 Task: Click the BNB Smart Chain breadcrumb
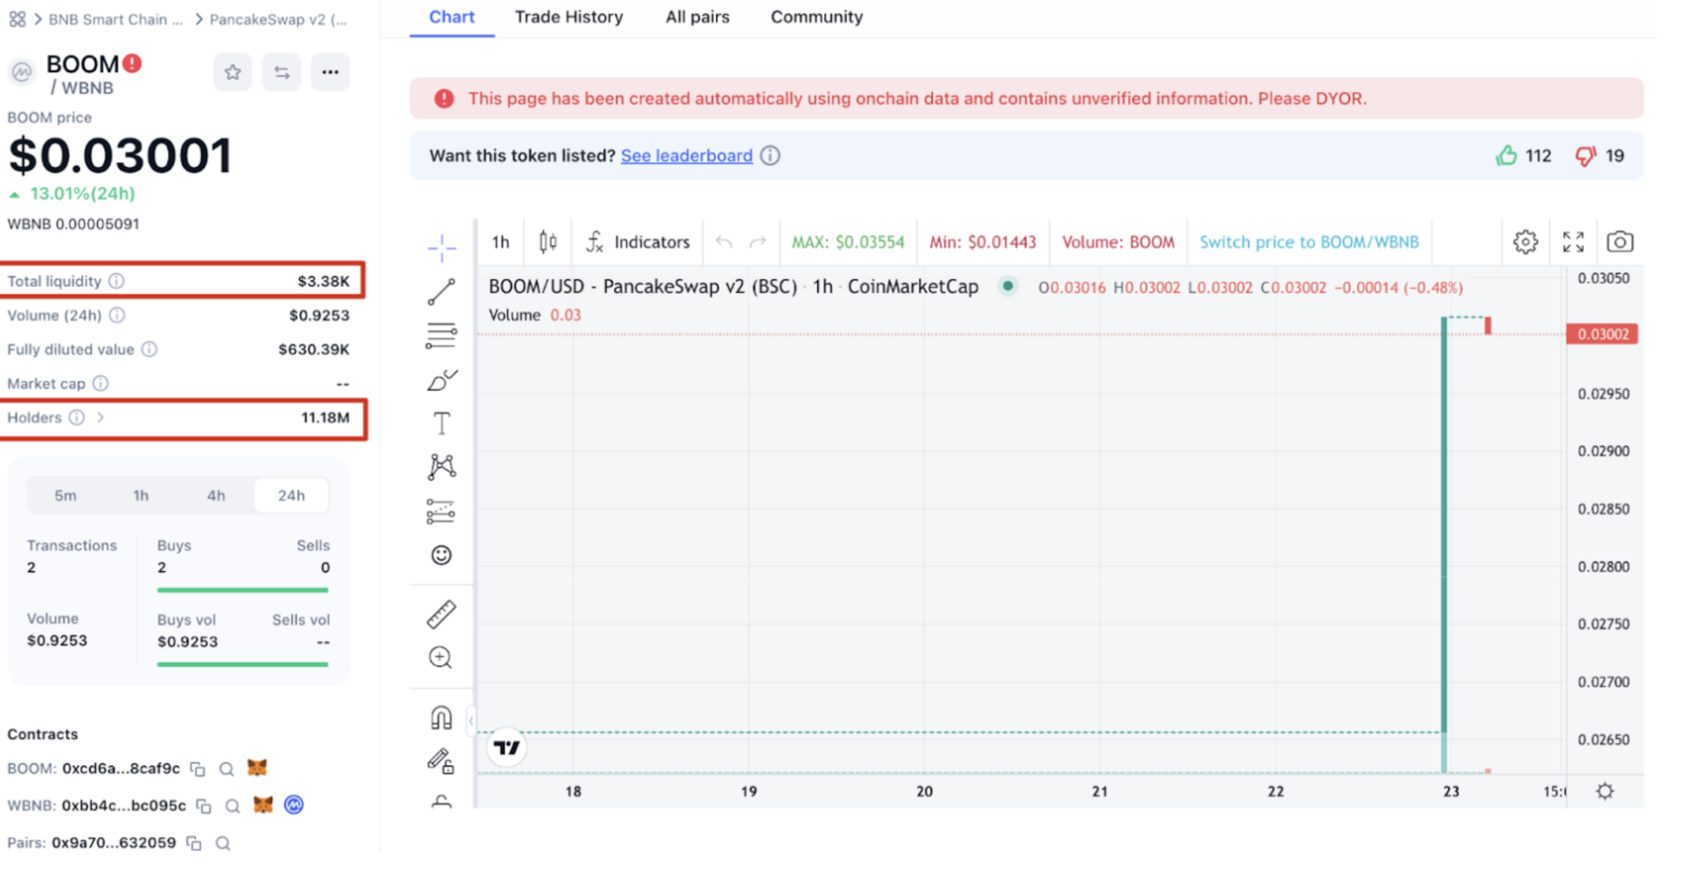click(115, 19)
